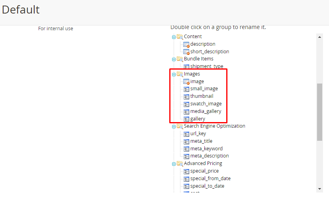Click the shipment_type attribute icon
This screenshot has height=208, width=329.
coord(186,67)
